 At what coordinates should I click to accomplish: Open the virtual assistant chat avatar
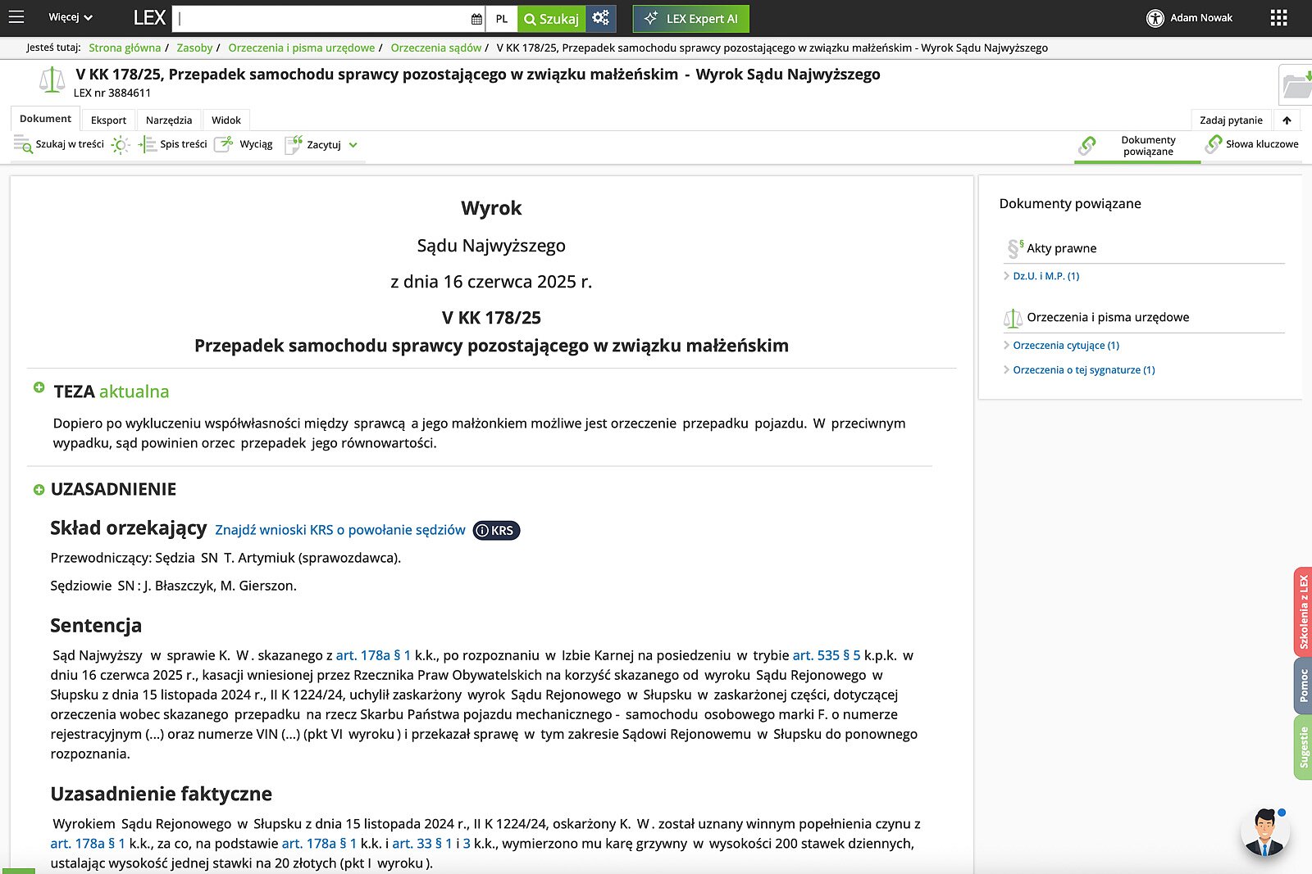[1264, 831]
